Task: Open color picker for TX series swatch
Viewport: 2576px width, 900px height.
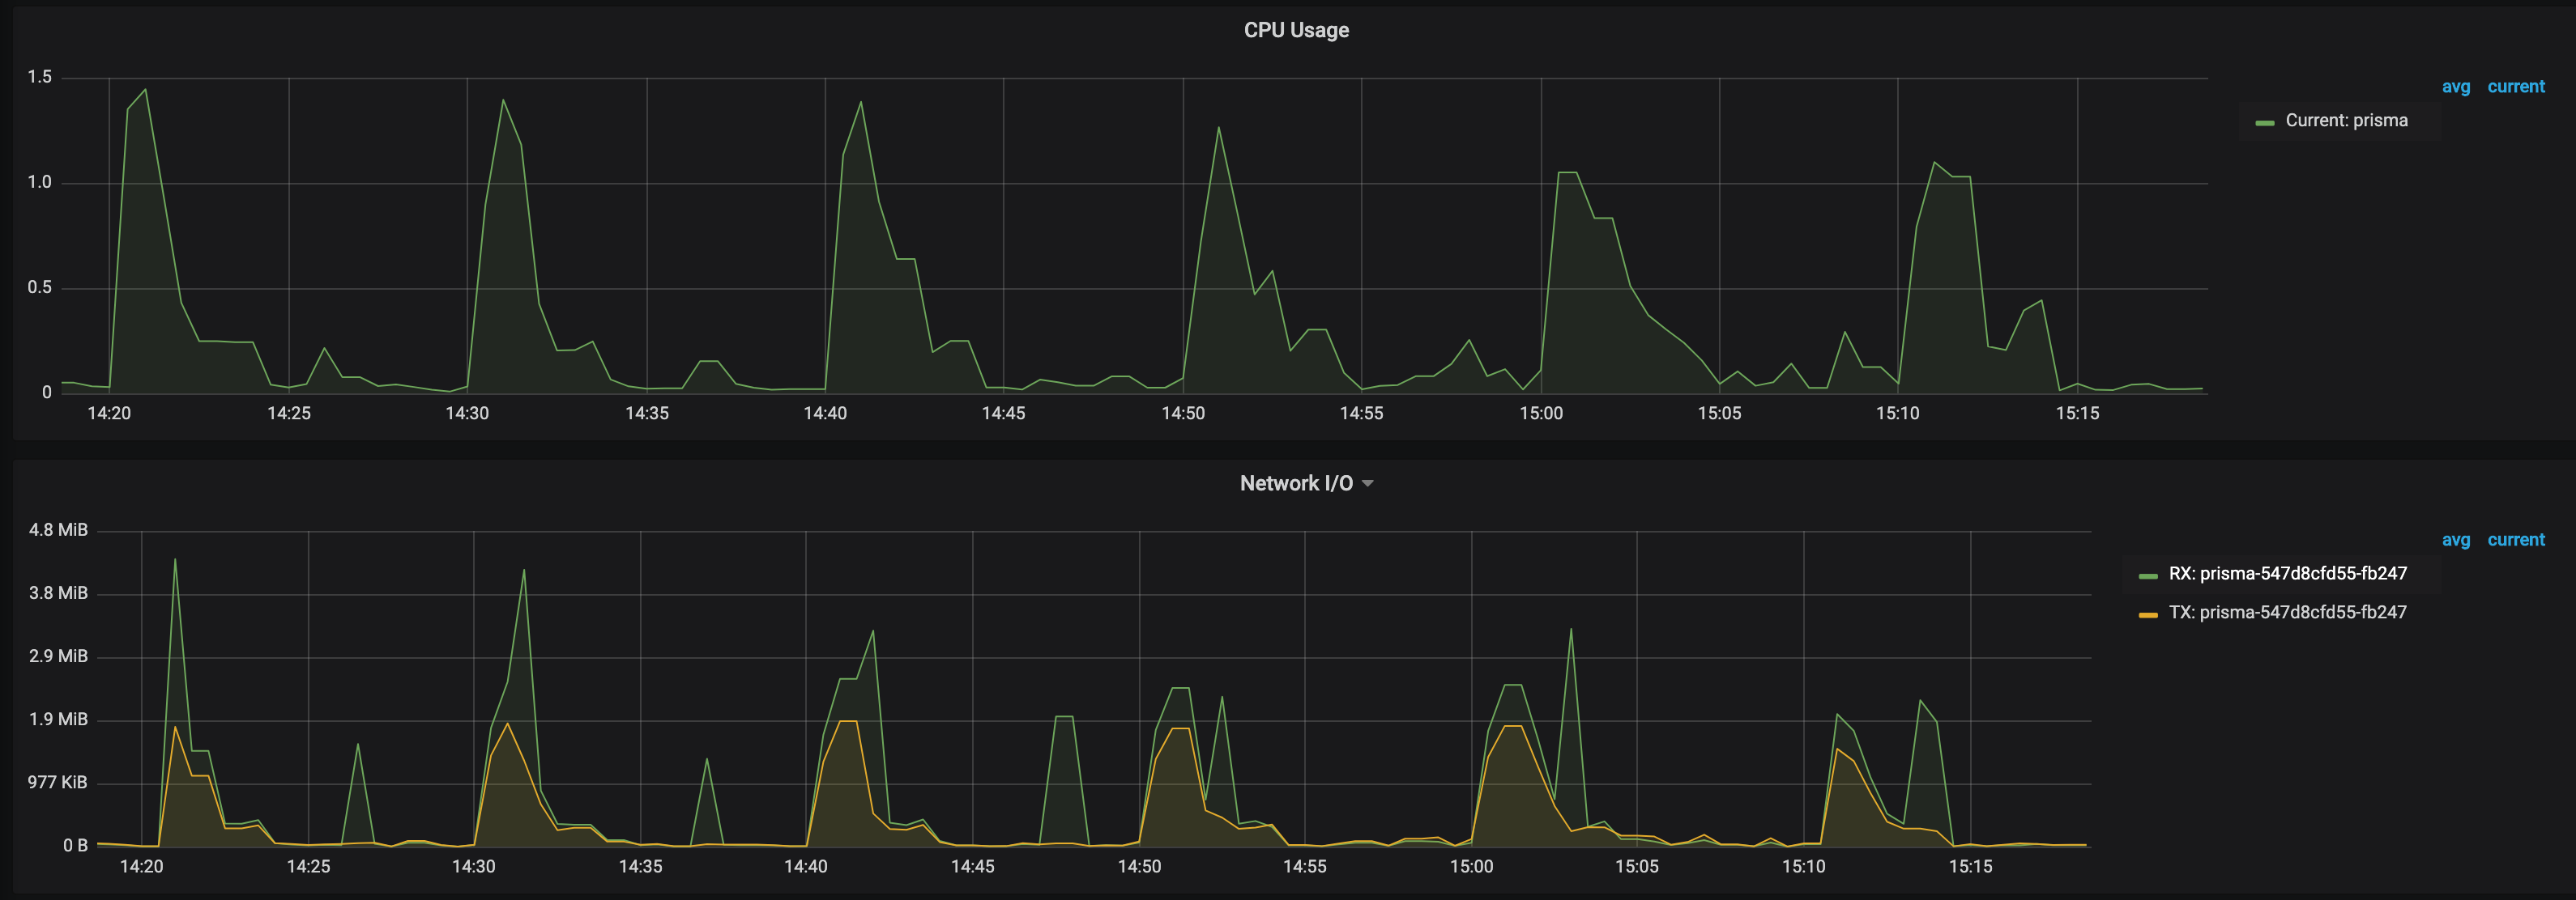Action: (x=2148, y=615)
